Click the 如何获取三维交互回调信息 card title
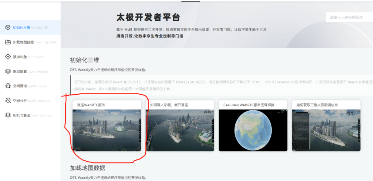This screenshot has width=373, height=181. tap(317, 105)
